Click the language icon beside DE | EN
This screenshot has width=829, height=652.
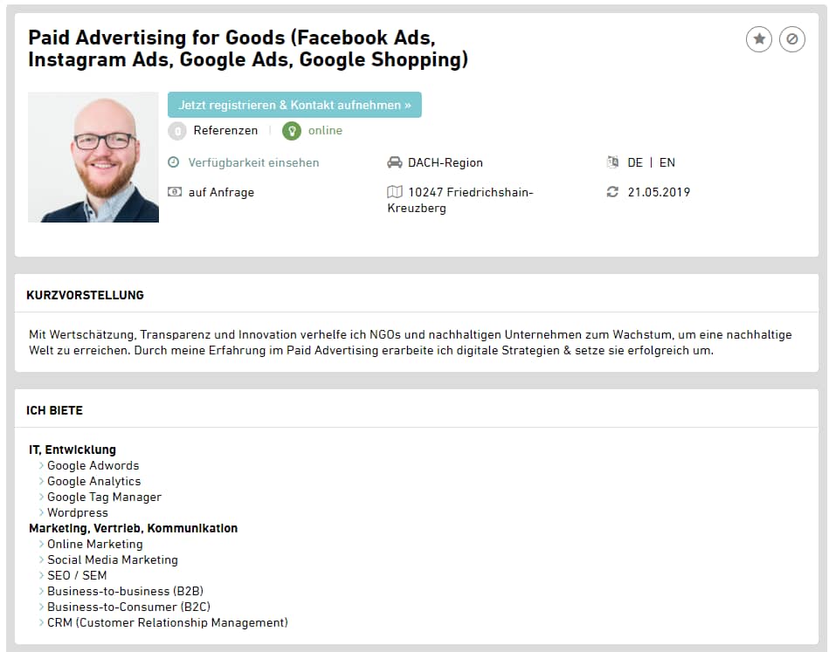pyautogui.click(x=612, y=162)
